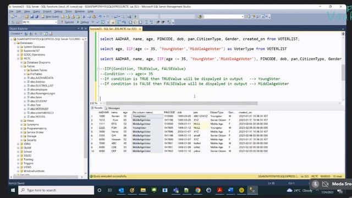Image resolution: width=352 pixels, height=198 pixels.
Task: Expand the GODC_Operations database node
Action: (x=18, y=54)
